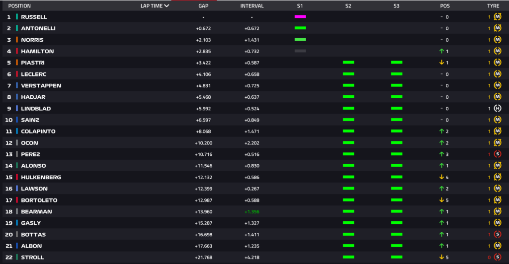Click gap value +21.768
This screenshot has width=509, height=264.
(x=203, y=257)
